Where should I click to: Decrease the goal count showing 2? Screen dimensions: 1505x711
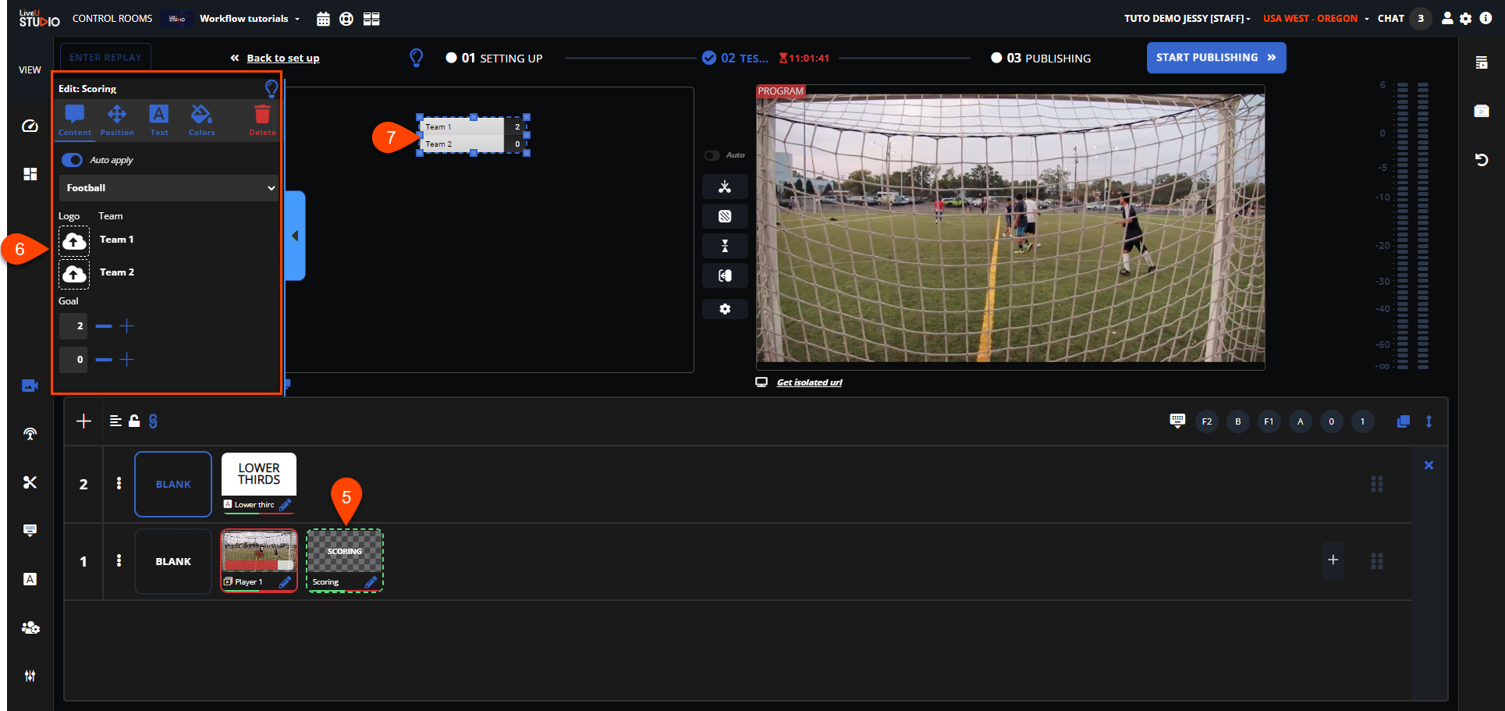[x=104, y=326]
